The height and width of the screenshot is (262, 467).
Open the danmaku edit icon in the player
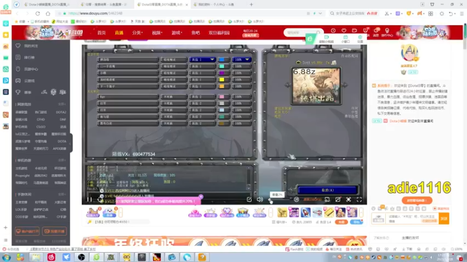(249, 200)
